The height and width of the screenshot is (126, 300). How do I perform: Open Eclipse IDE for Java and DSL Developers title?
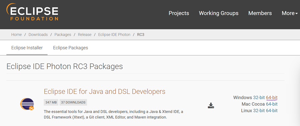click(105, 92)
